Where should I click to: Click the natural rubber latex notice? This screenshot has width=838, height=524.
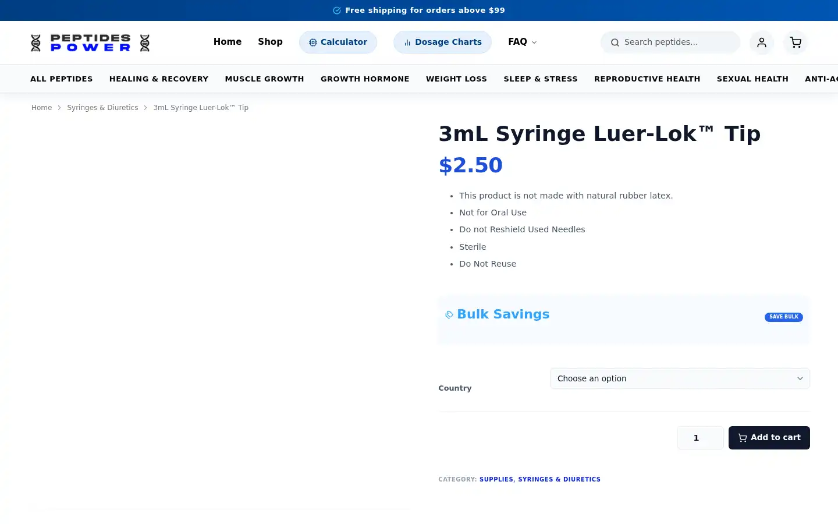pyautogui.click(x=566, y=196)
